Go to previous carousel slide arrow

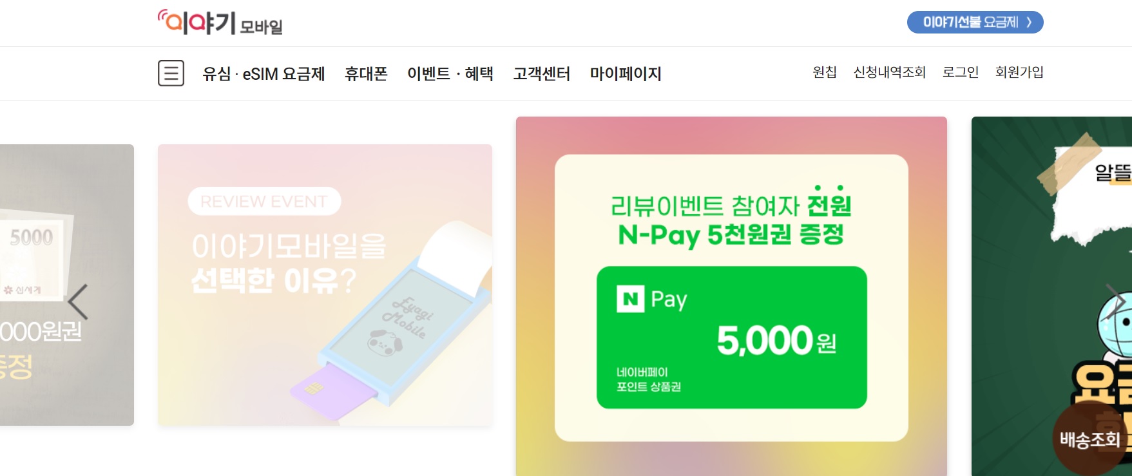point(78,302)
